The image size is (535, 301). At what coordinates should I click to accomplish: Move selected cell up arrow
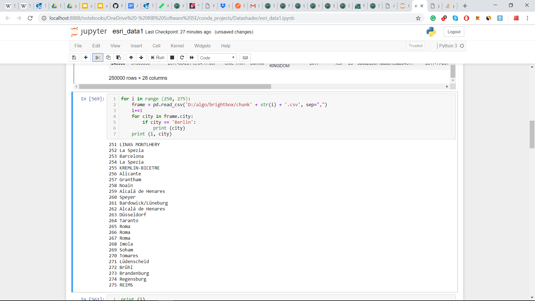(131, 57)
